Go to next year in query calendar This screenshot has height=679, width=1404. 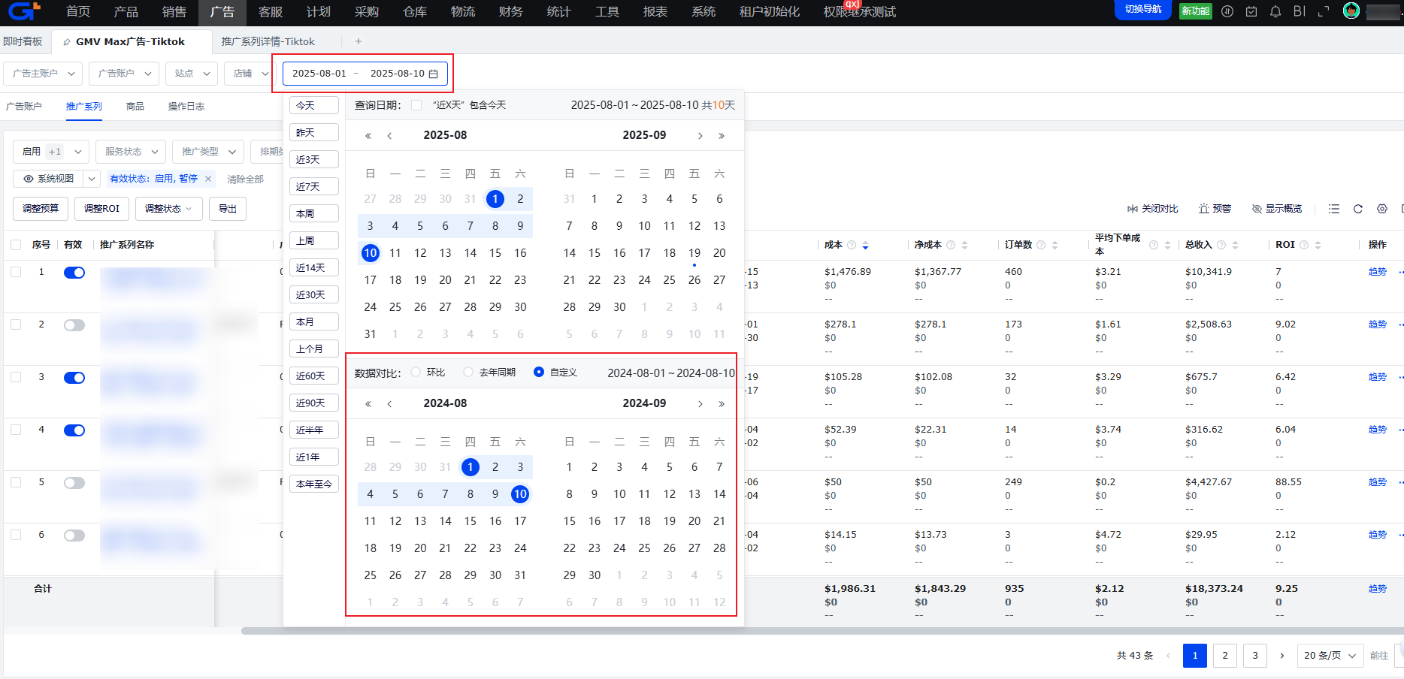click(x=722, y=136)
